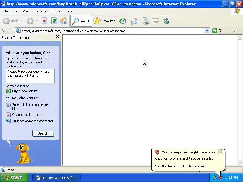Open the Edit menu
Image resolution: width=243 pixels, height=182 pixels.
15,11
